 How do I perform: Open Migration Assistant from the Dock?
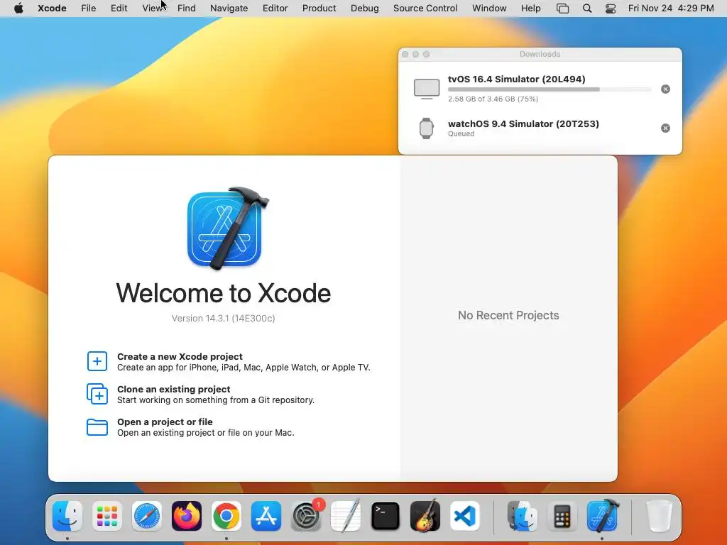point(522,516)
